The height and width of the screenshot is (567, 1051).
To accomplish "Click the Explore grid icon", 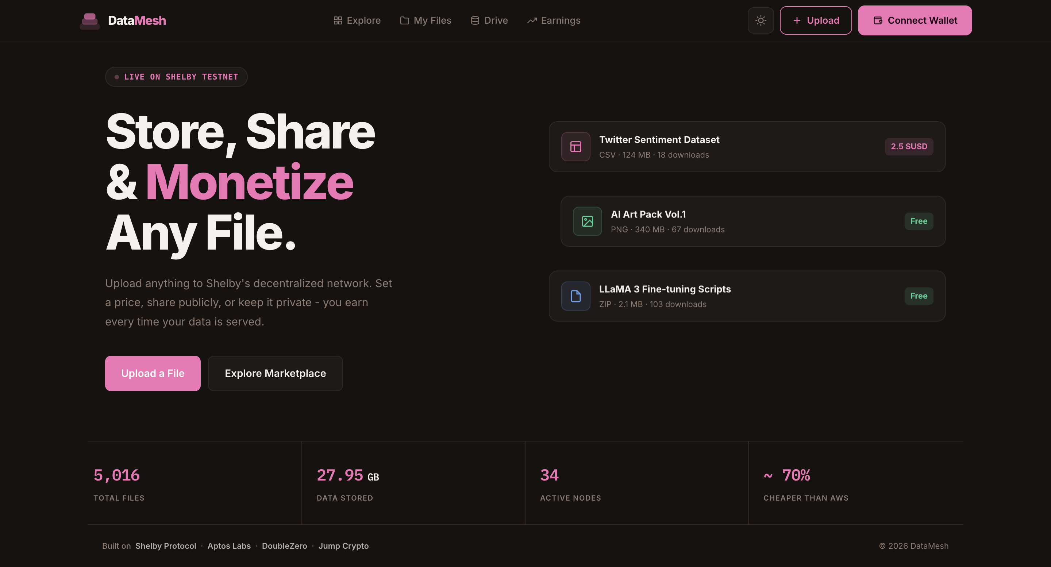I will pyautogui.click(x=338, y=20).
